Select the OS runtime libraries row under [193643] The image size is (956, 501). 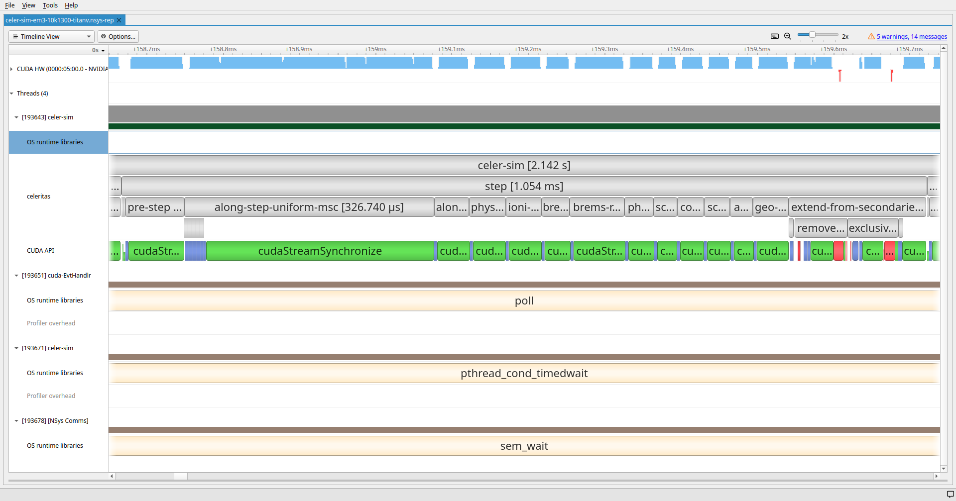click(x=55, y=142)
